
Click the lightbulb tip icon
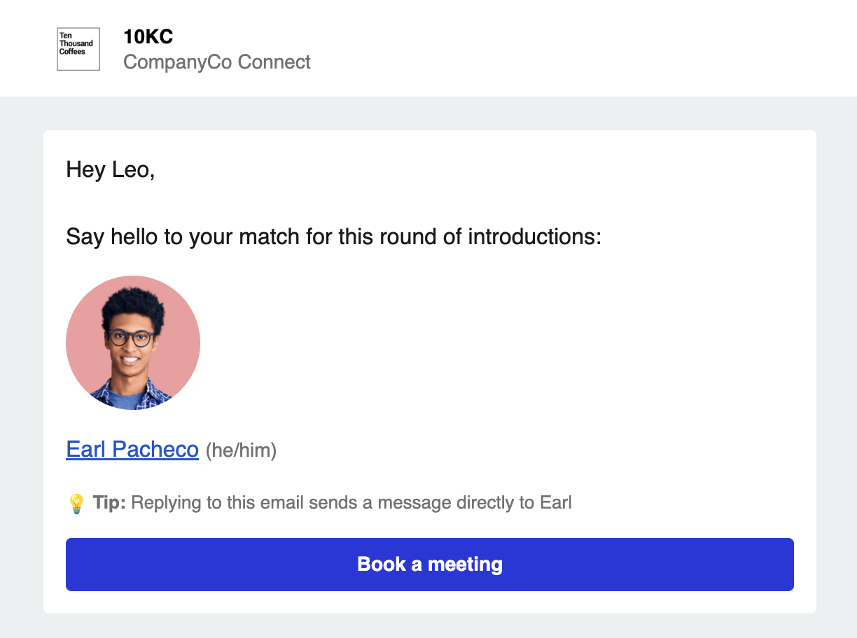click(x=76, y=503)
